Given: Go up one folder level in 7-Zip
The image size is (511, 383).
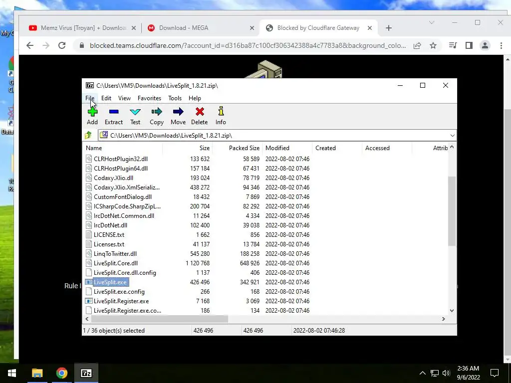Looking at the screenshot, I should tap(88, 135).
